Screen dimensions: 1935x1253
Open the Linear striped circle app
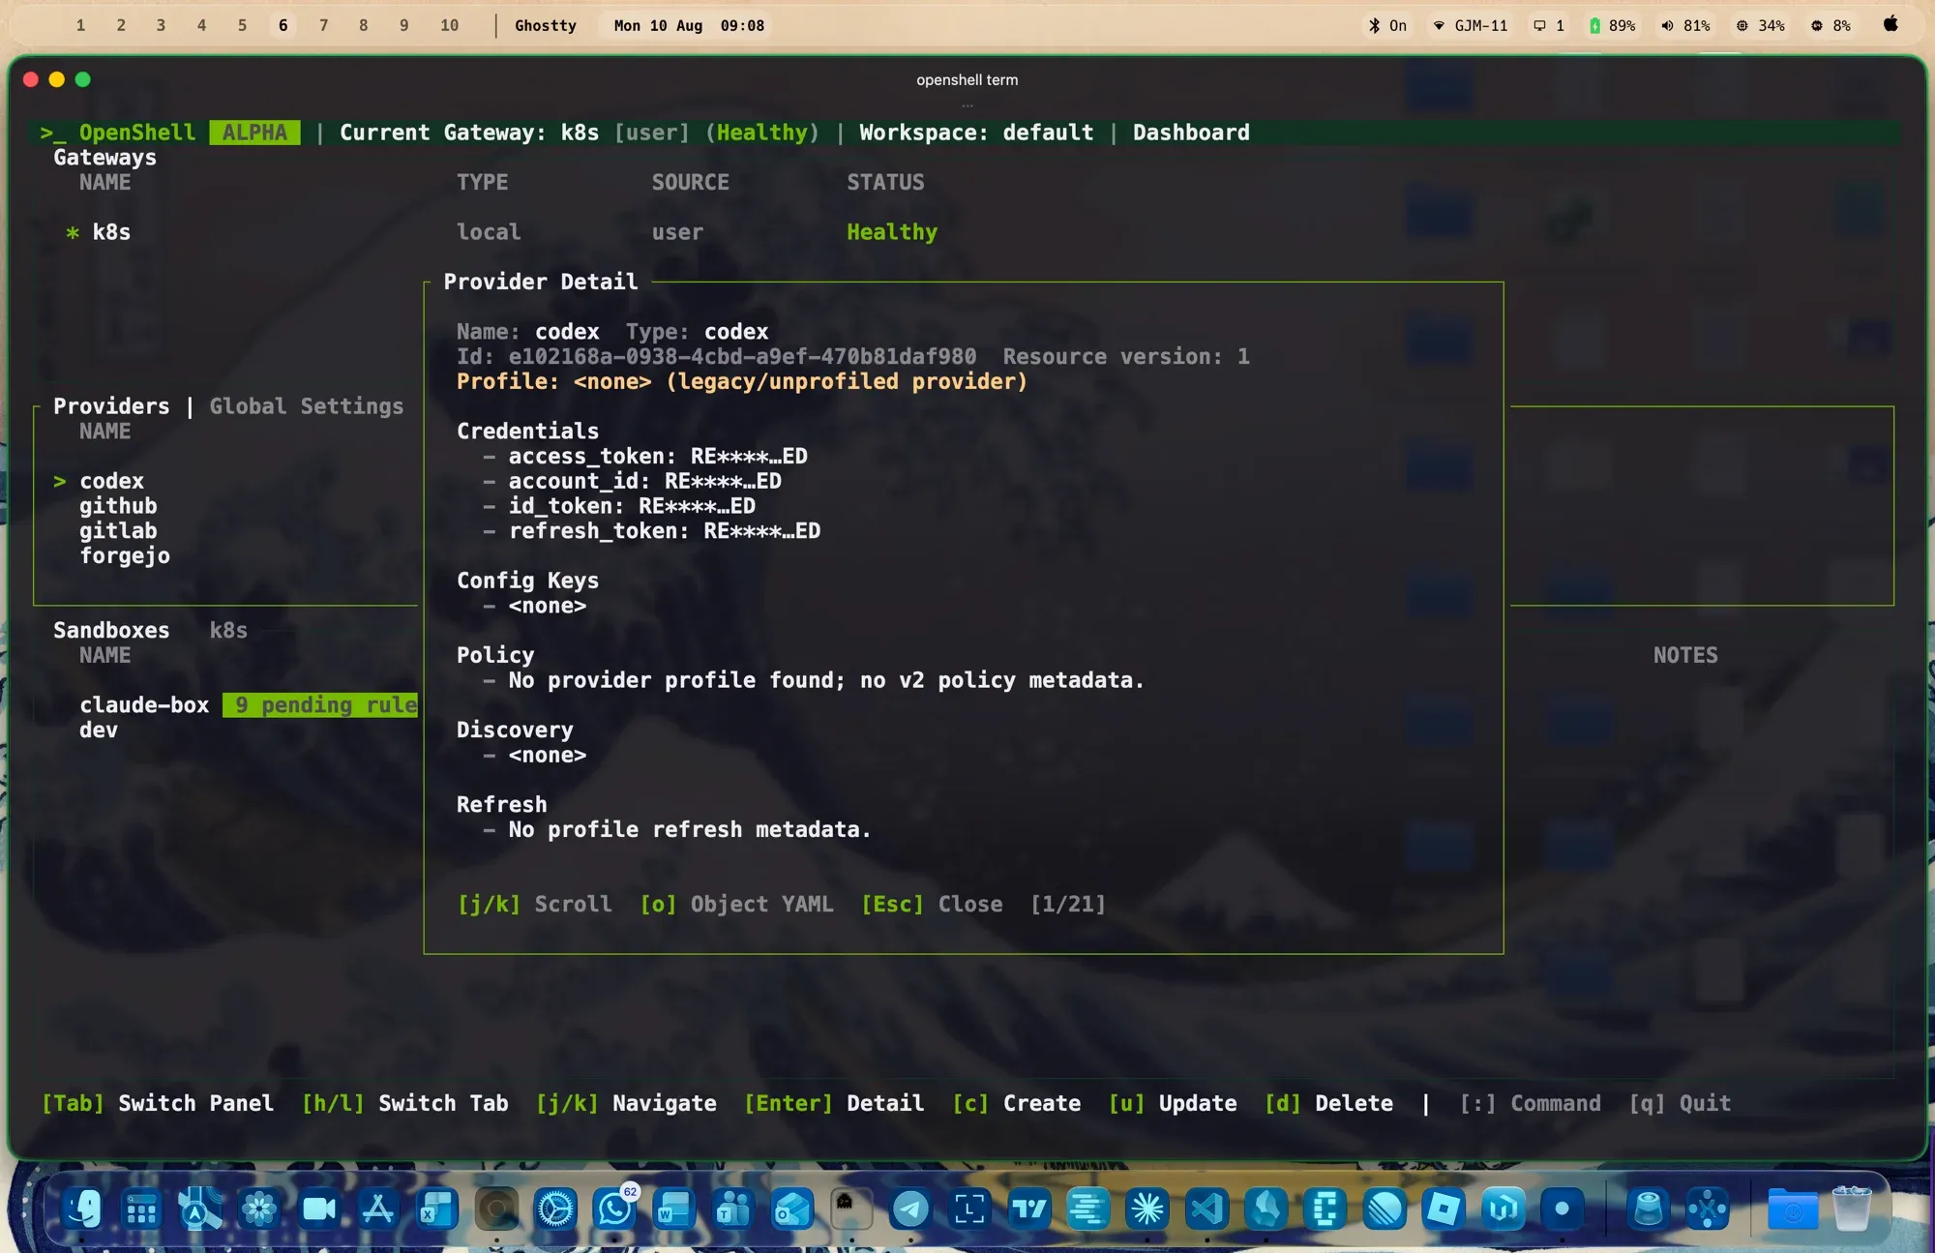1384,1208
